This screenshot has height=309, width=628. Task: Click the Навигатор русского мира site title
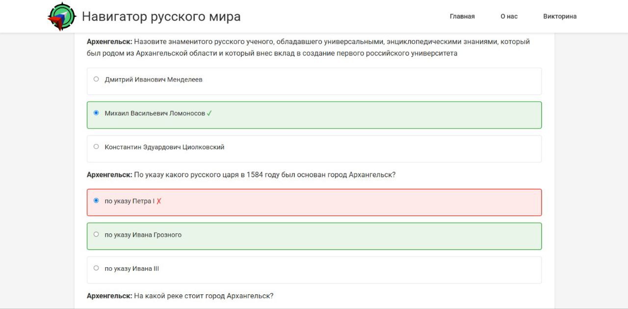point(161,17)
